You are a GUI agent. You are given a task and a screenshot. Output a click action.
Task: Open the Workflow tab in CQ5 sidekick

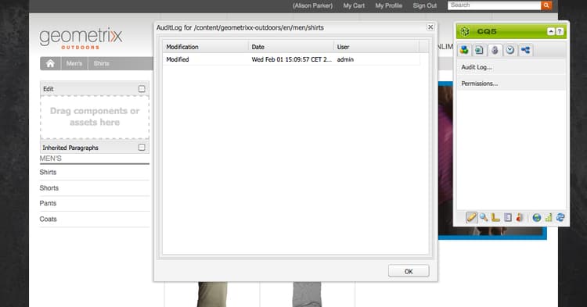coord(525,50)
